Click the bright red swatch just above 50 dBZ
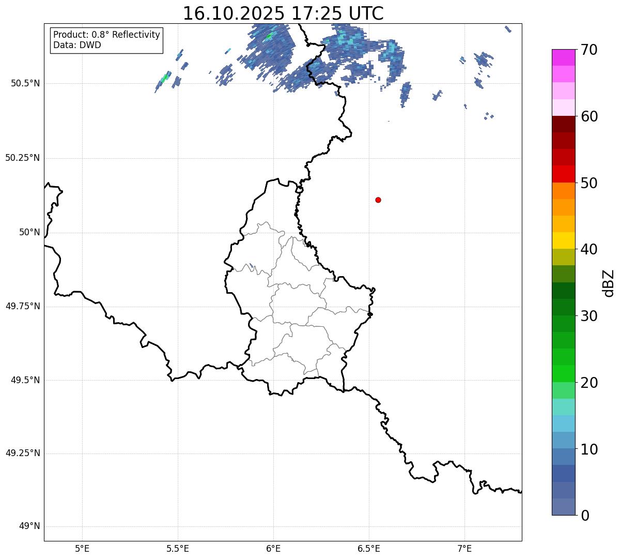Viewport: 621px width, 559px height. click(x=564, y=174)
